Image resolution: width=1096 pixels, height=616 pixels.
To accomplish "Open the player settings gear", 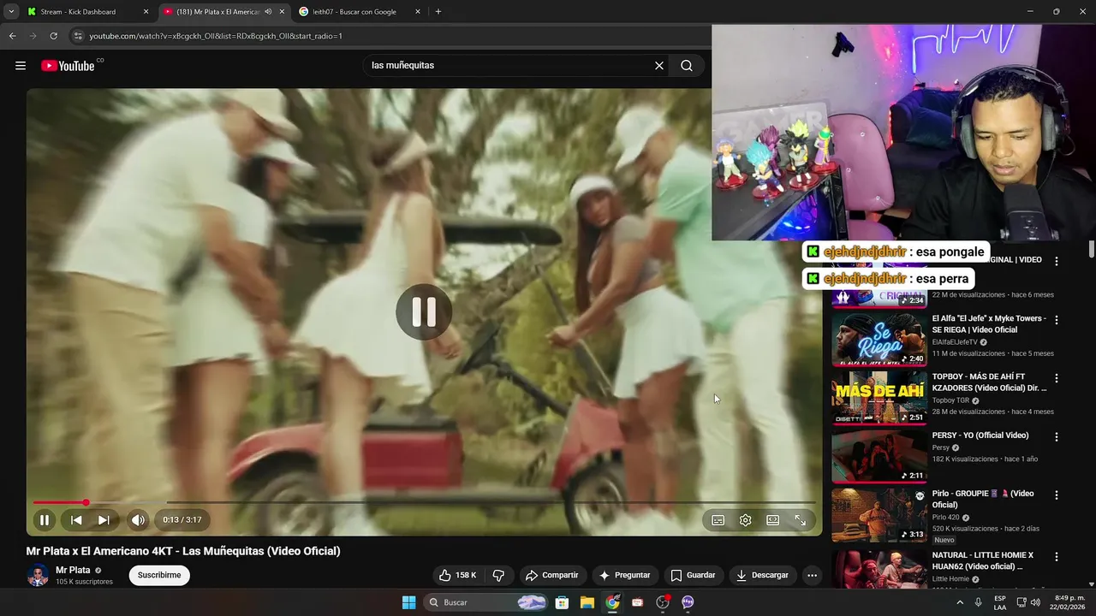I will tap(746, 520).
